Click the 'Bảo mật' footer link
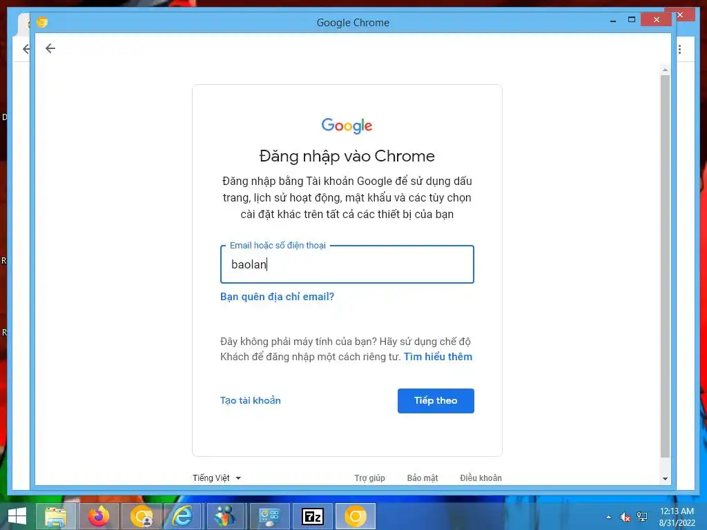The image size is (707, 530). [x=423, y=478]
